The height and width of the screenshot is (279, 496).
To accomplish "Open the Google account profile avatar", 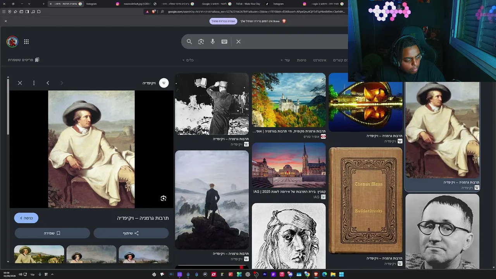I will pyautogui.click(x=12, y=41).
